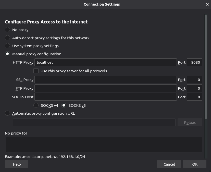Click the FTP Proxy port field
The width and height of the screenshot is (211, 172).
tap(194, 88)
